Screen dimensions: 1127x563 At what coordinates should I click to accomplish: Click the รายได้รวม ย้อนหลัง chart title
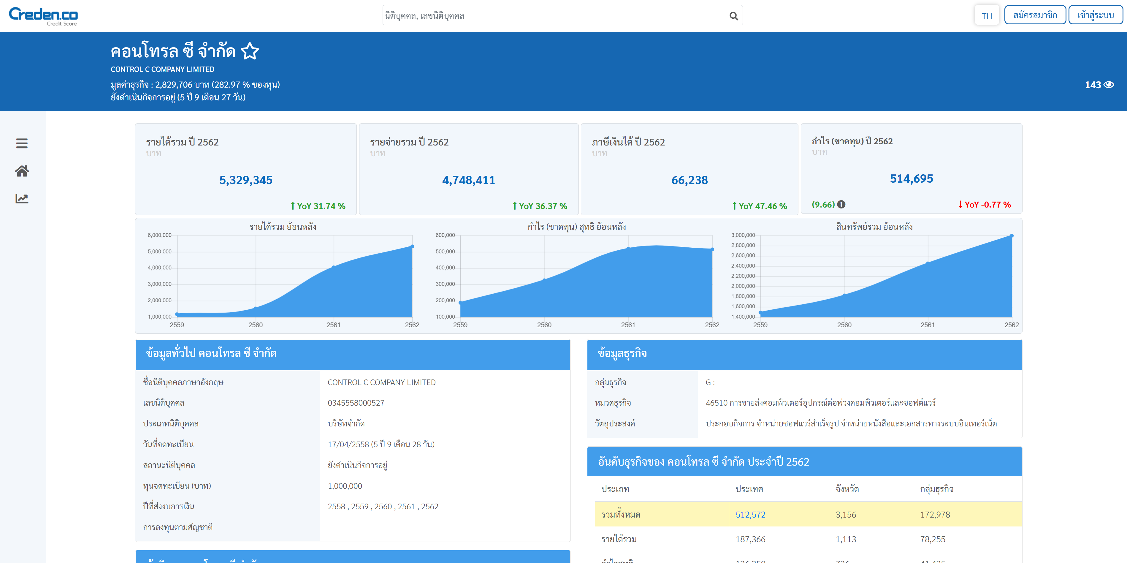point(283,226)
